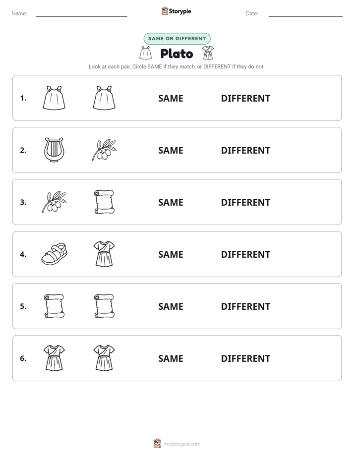Click the olive branch icon in row 2
Screen dimensions: 354x458
point(104,150)
